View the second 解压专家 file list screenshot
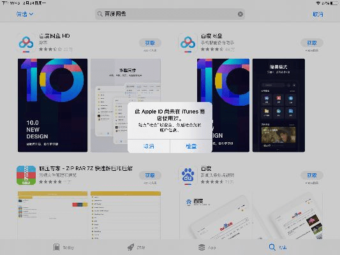 (126, 215)
